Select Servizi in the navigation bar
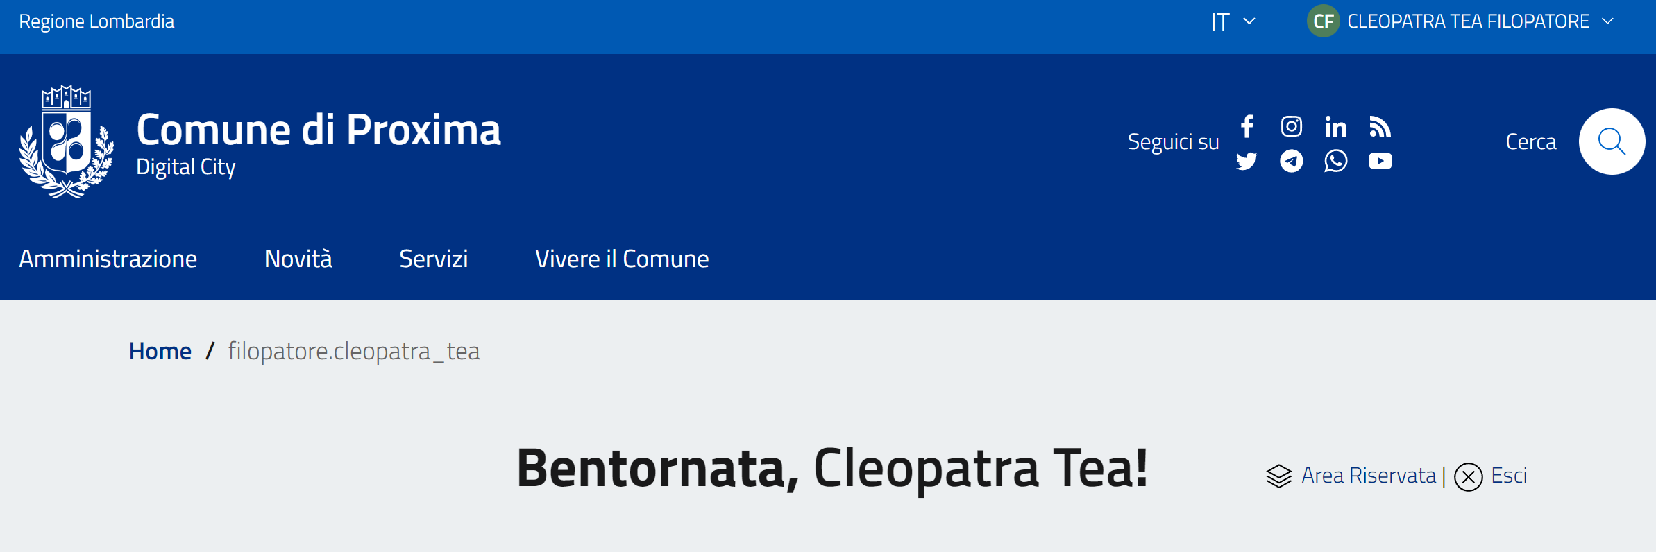The height and width of the screenshot is (552, 1656). pos(434,259)
